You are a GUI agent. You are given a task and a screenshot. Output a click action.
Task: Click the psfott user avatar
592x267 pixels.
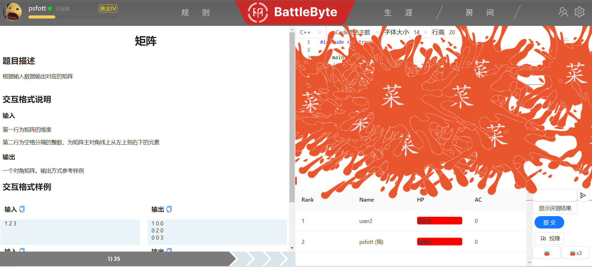(12, 12)
